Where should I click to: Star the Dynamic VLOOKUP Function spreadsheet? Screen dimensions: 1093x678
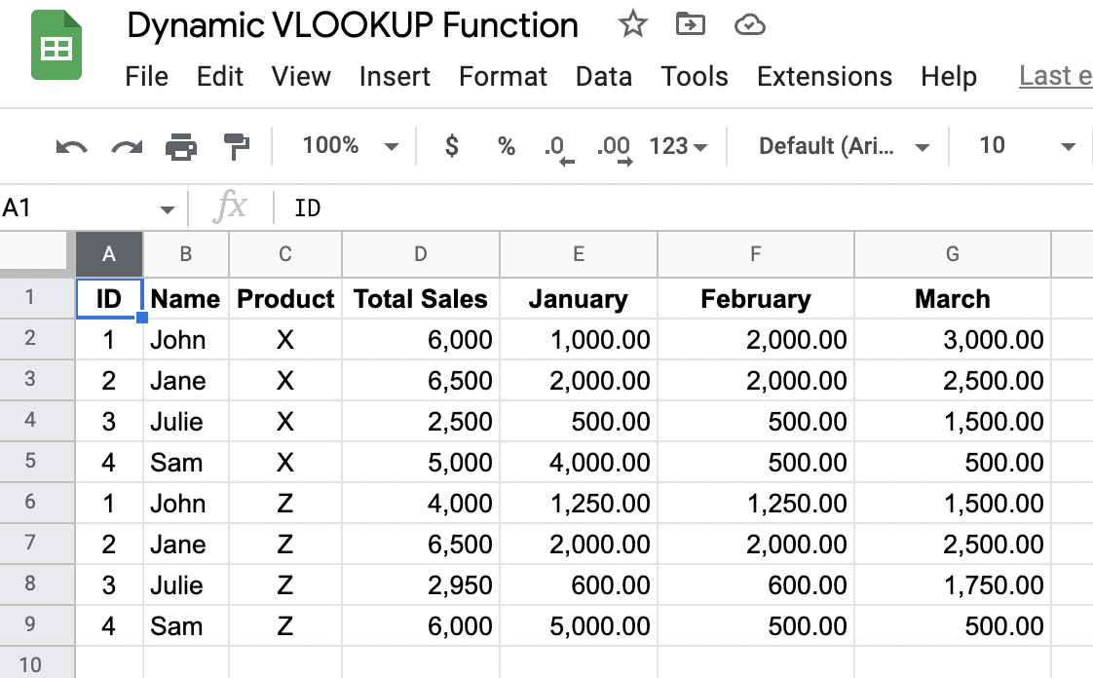(633, 25)
